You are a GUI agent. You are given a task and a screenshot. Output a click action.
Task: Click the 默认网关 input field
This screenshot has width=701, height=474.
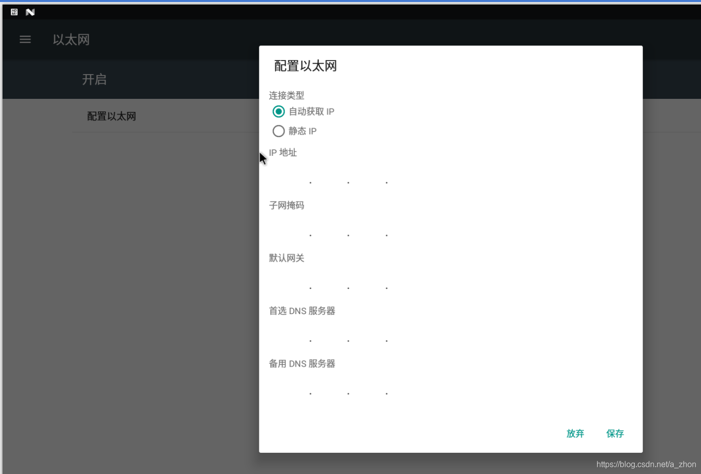point(348,283)
